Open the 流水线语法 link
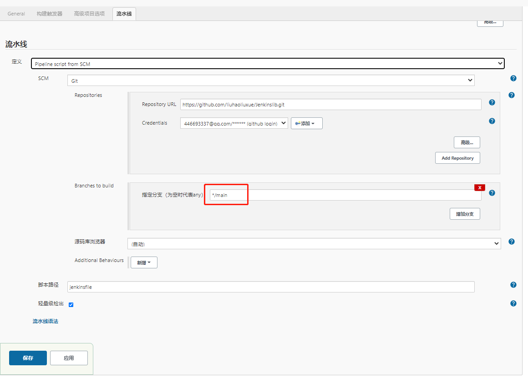 (46, 322)
